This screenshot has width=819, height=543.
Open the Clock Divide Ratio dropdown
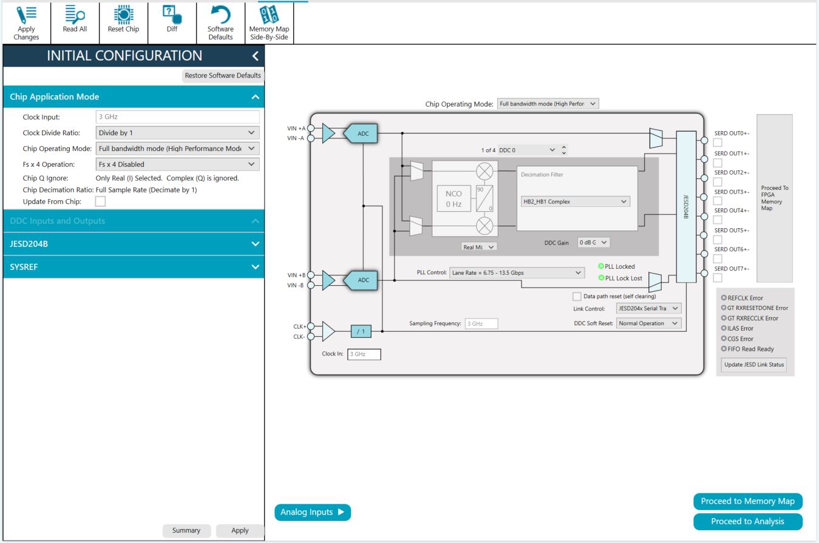coord(177,132)
